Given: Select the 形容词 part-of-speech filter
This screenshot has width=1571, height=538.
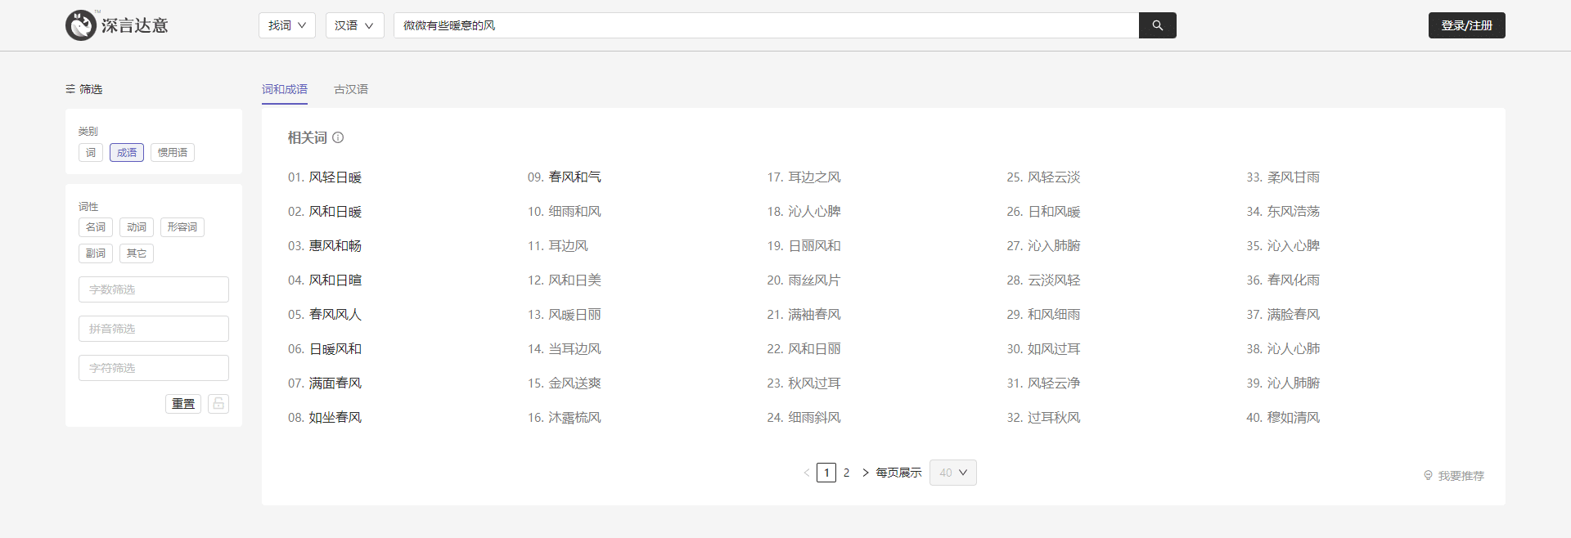Looking at the screenshot, I should (x=182, y=227).
